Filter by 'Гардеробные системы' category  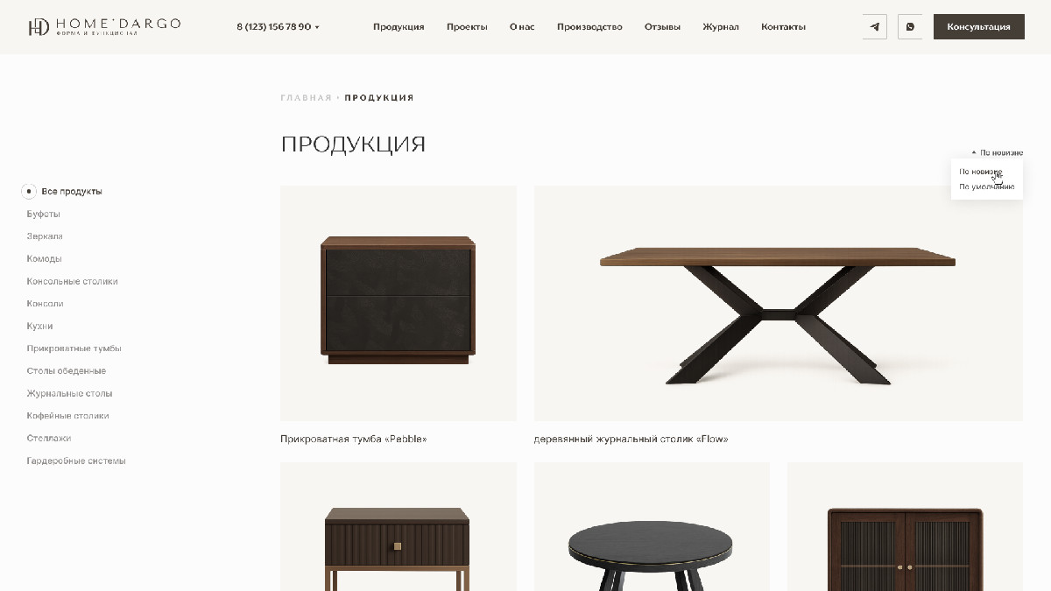(76, 461)
